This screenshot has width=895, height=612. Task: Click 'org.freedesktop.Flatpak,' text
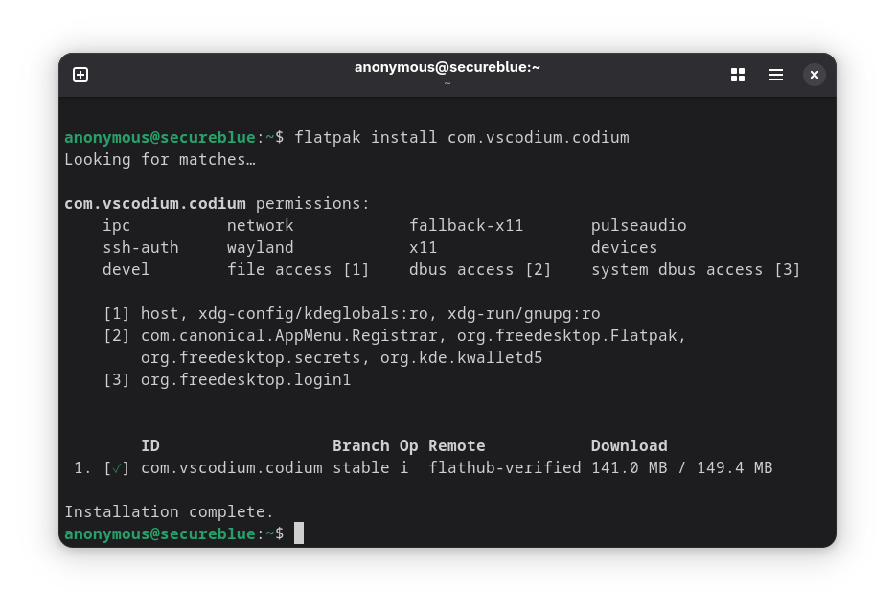pos(571,336)
